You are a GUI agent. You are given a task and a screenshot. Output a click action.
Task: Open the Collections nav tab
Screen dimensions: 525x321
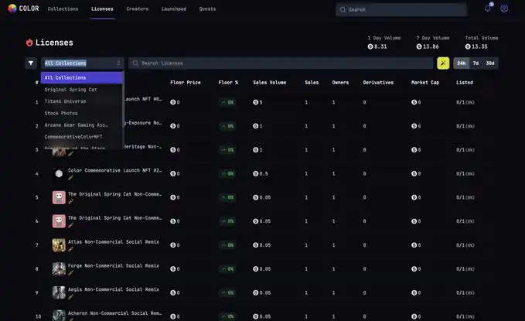63,9
